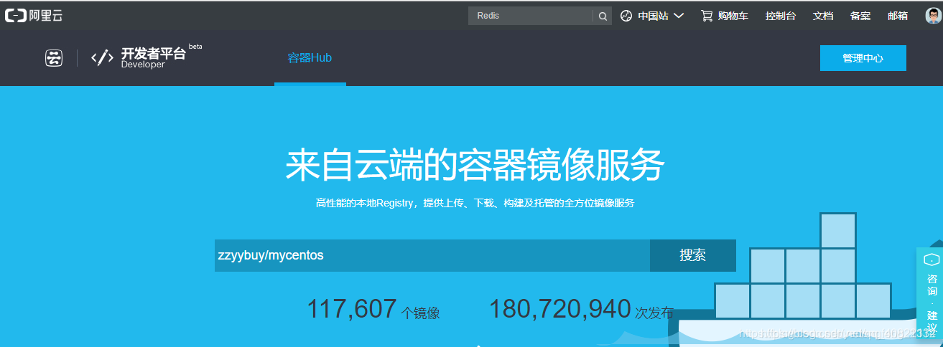943x347 pixels.
Task: Click the 高性能的本地Registry description text
Action: tap(475, 203)
